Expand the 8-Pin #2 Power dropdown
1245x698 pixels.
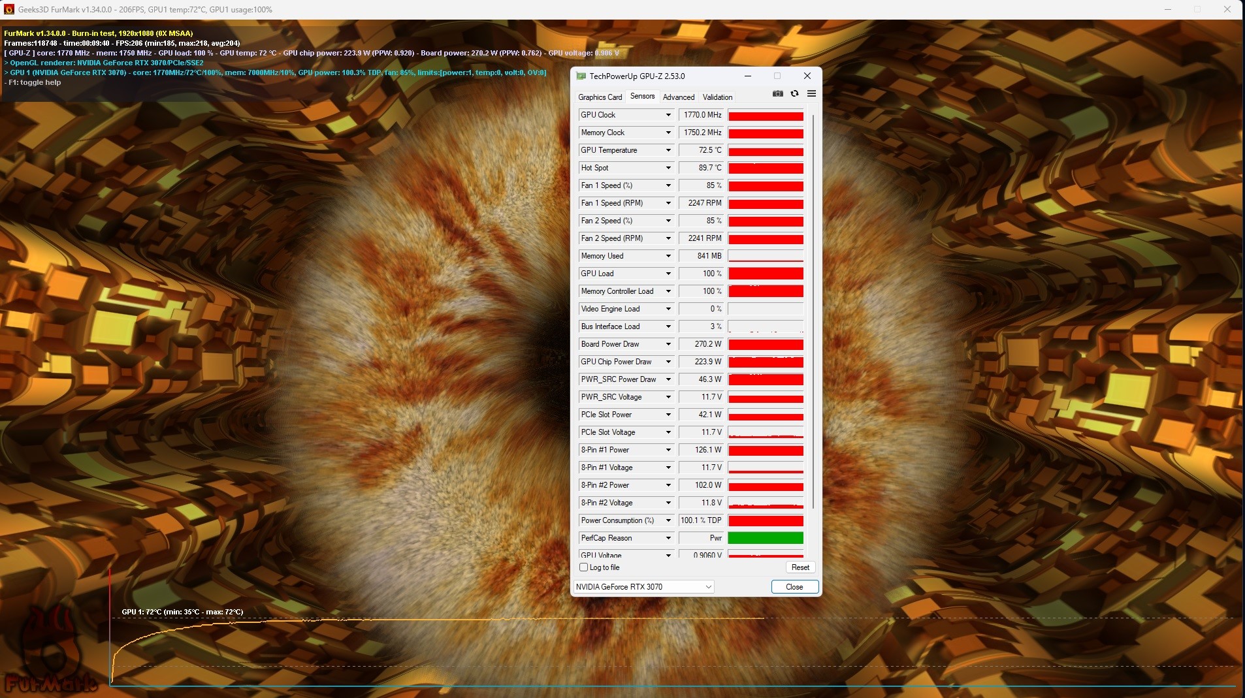pyautogui.click(x=668, y=485)
